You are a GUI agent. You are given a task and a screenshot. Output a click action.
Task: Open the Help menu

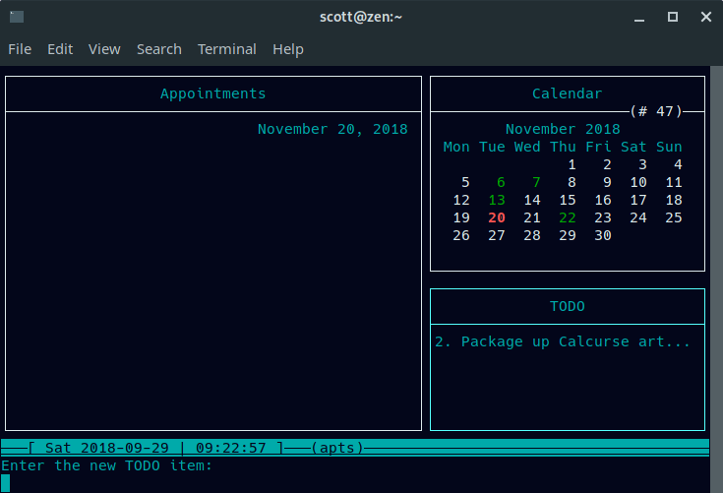pos(288,49)
